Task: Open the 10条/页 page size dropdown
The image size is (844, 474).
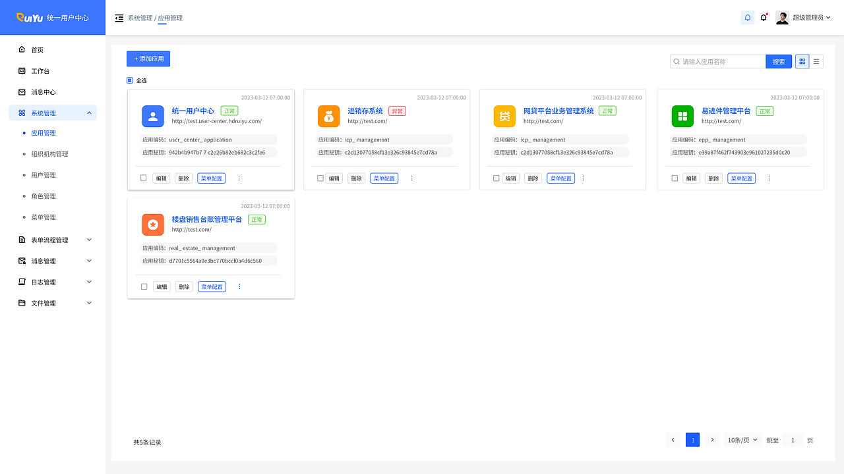Action: click(742, 440)
